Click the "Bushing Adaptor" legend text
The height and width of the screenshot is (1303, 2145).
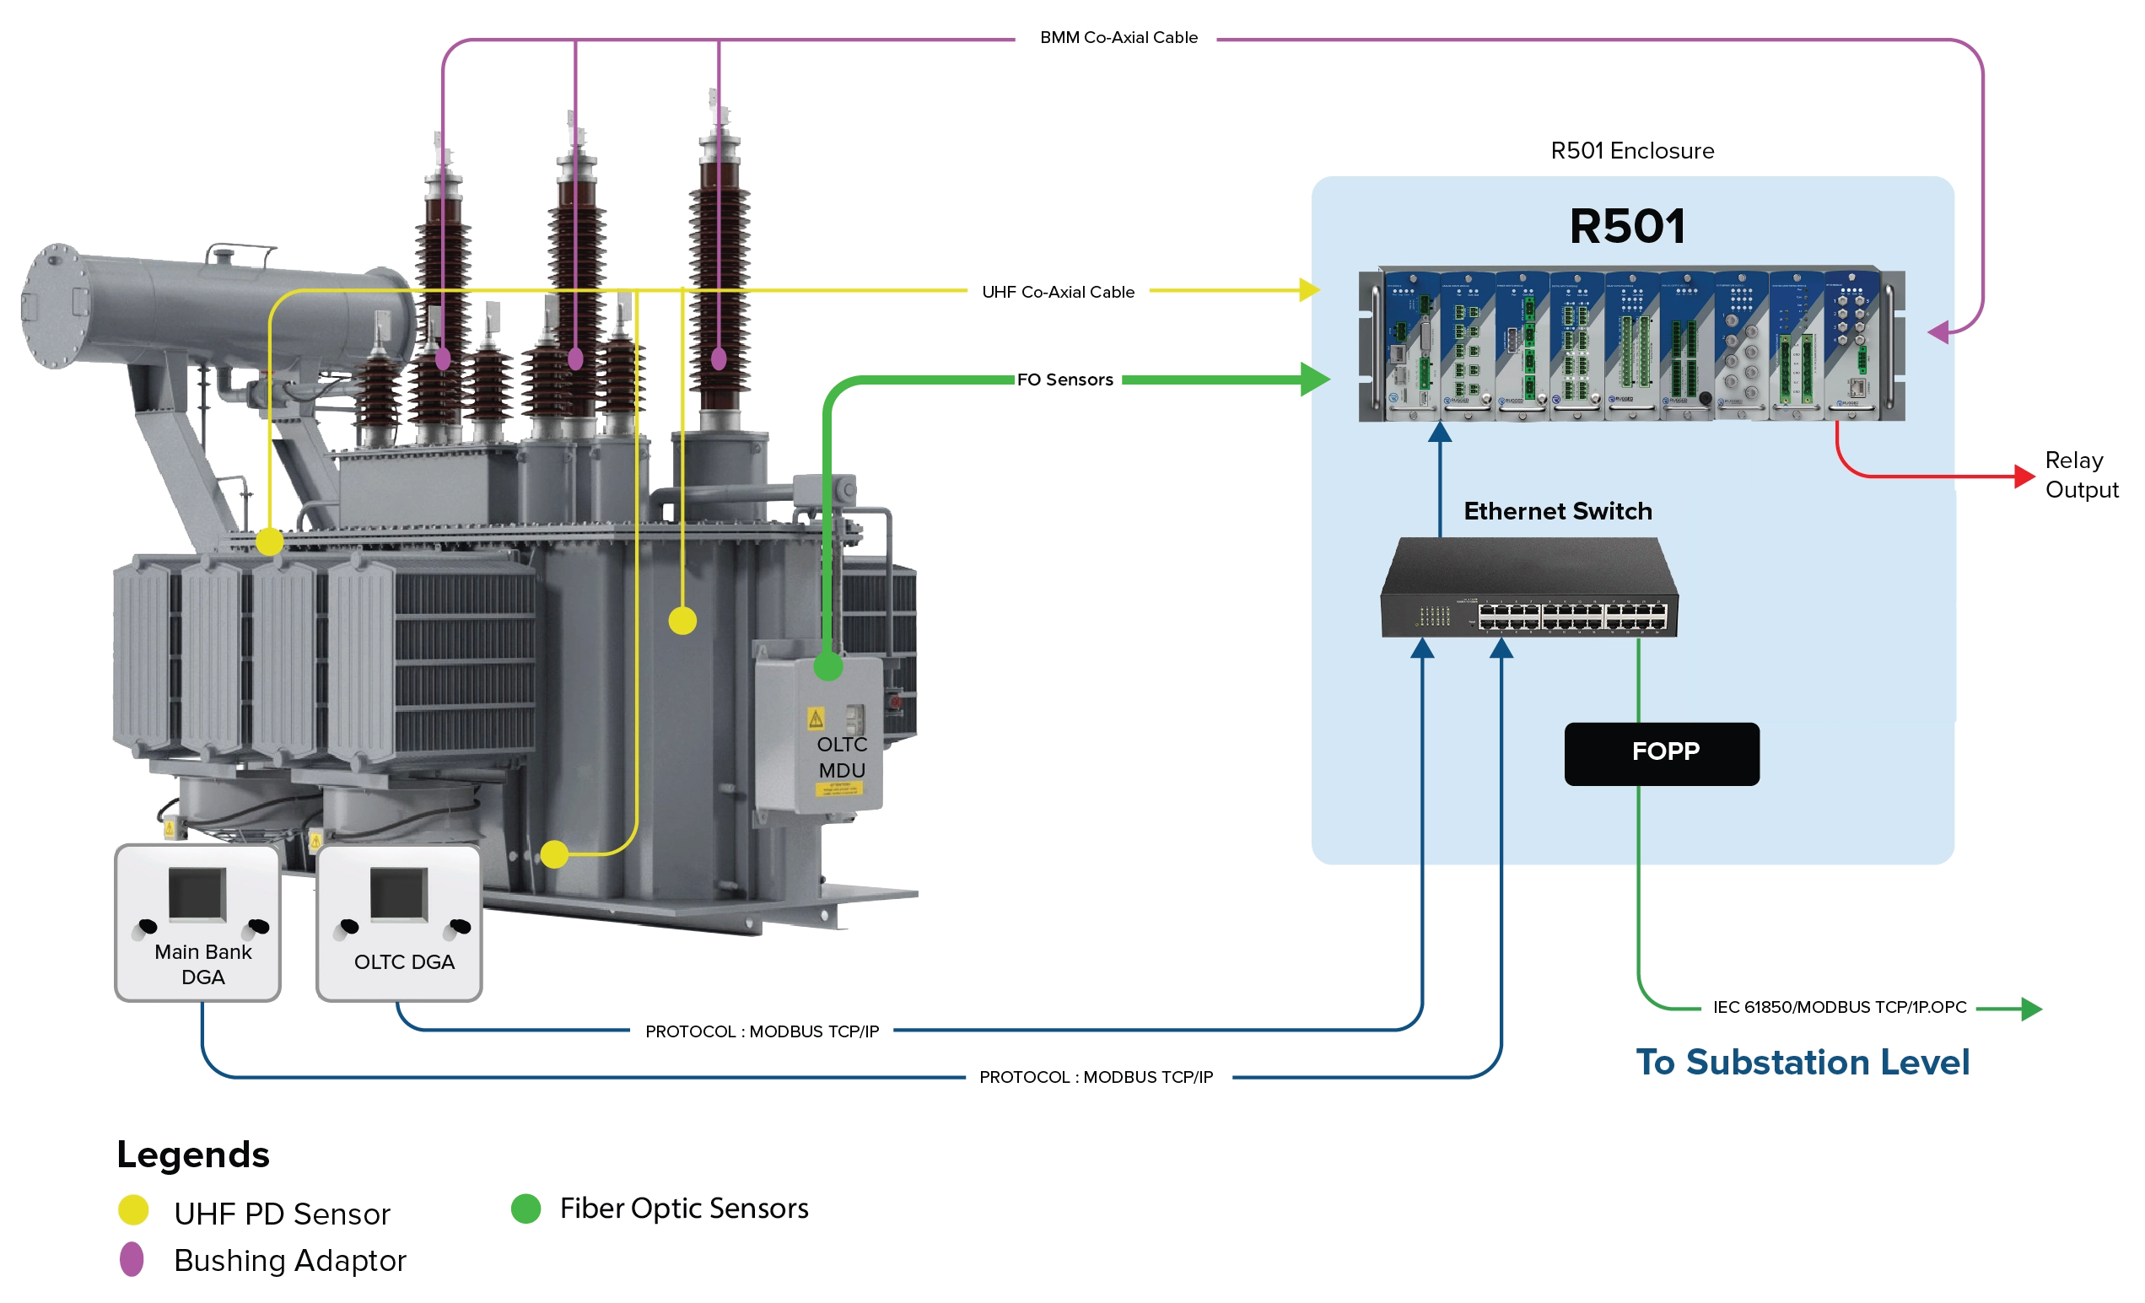click(290, 1260)
